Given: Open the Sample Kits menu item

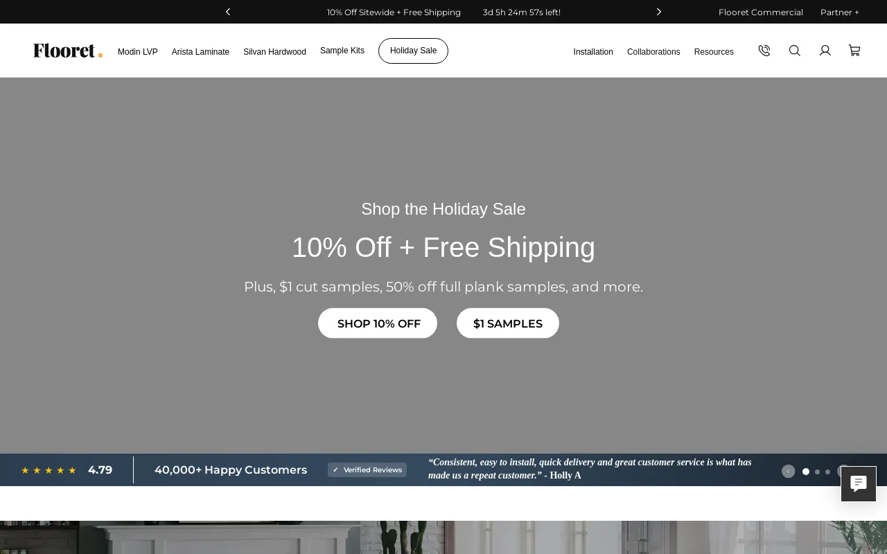Looking at the screenshot, I should pos(342,51).
